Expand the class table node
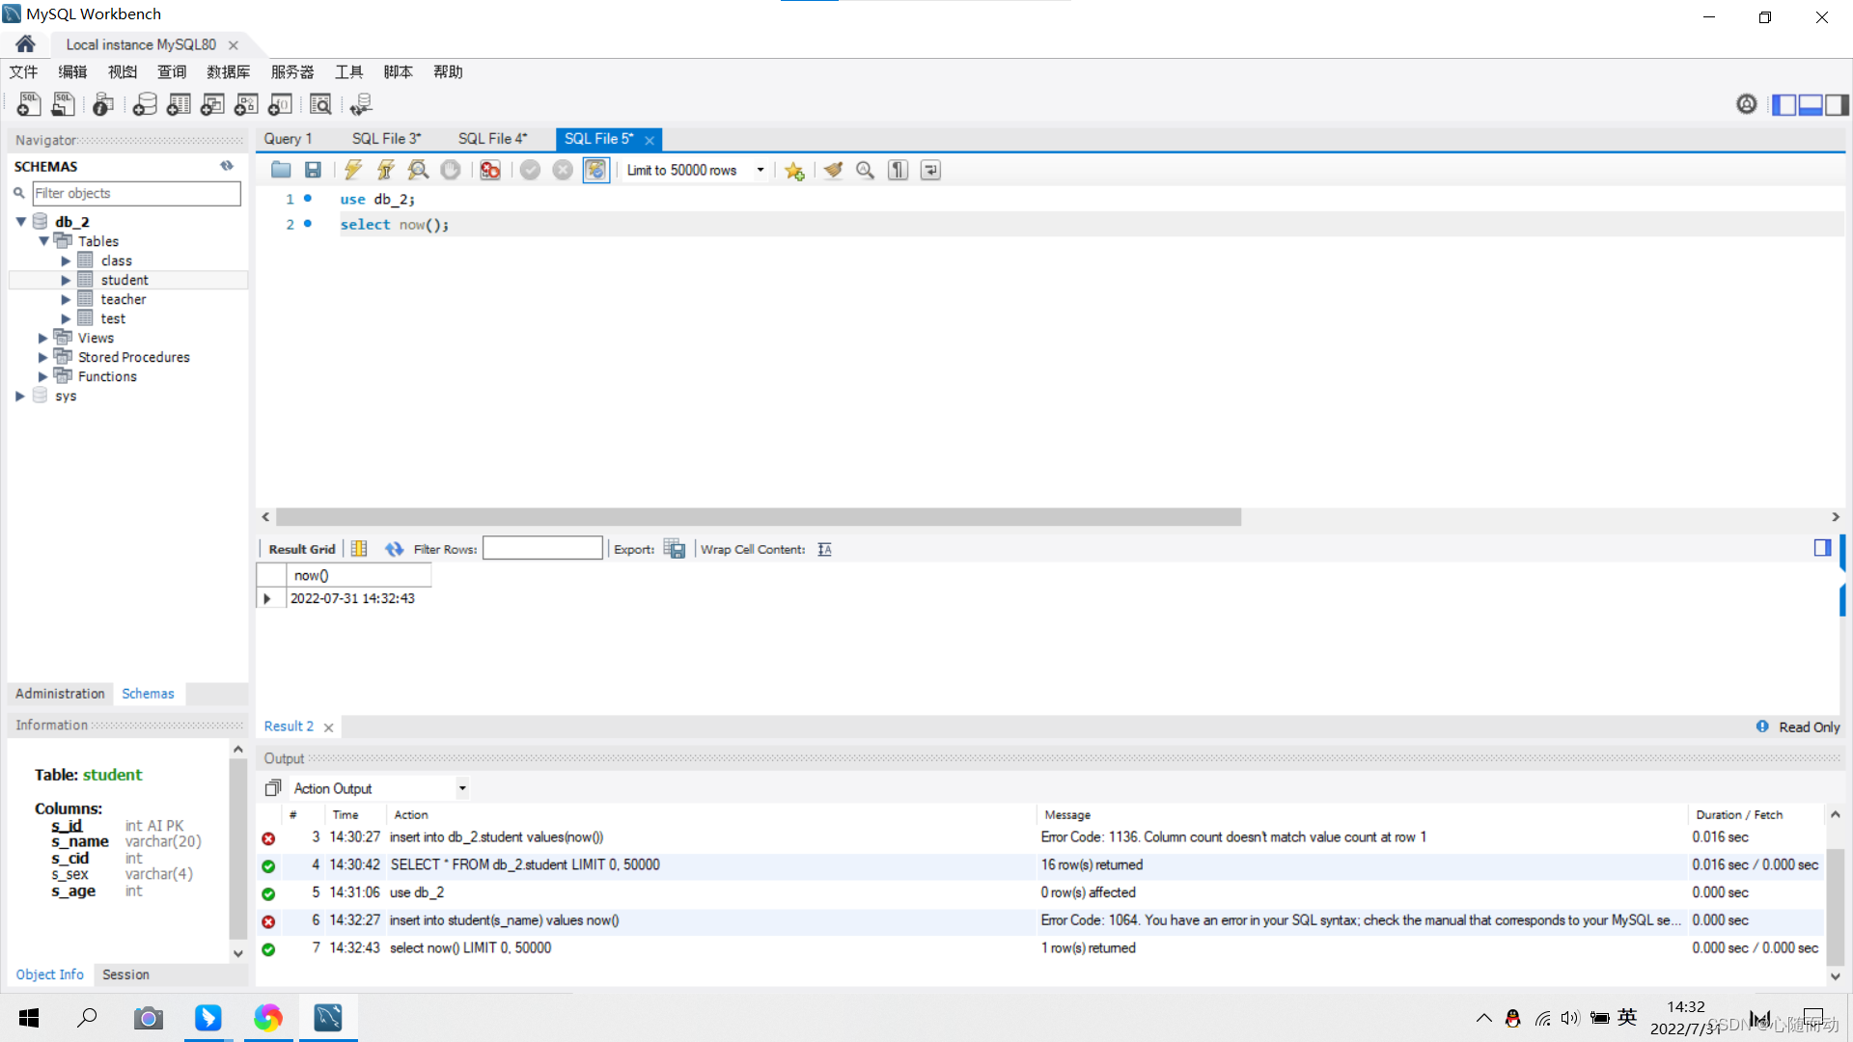This screenshot has height=1042, width=1853. click(x=66, y=260)
